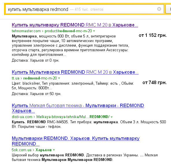Open the first result 'Купить мультиварку REDMOND RMC M 20'
Screen dimensions: 171x165
[75, 25]
